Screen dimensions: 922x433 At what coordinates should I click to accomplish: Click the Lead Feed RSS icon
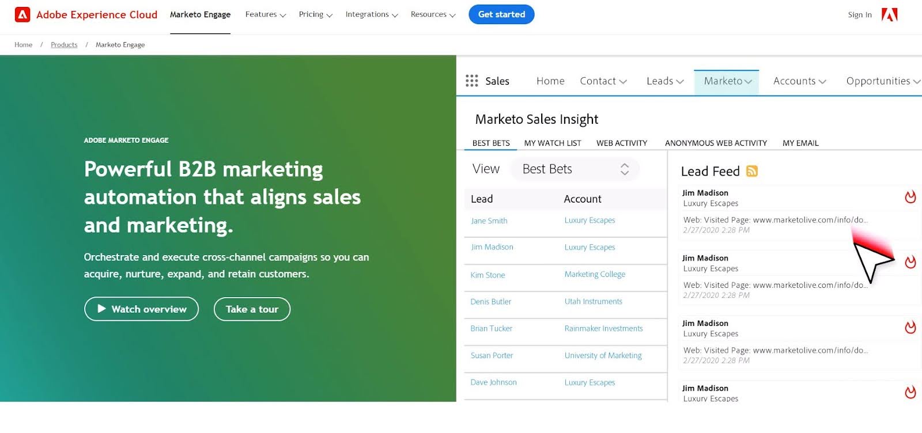(752, 171)
